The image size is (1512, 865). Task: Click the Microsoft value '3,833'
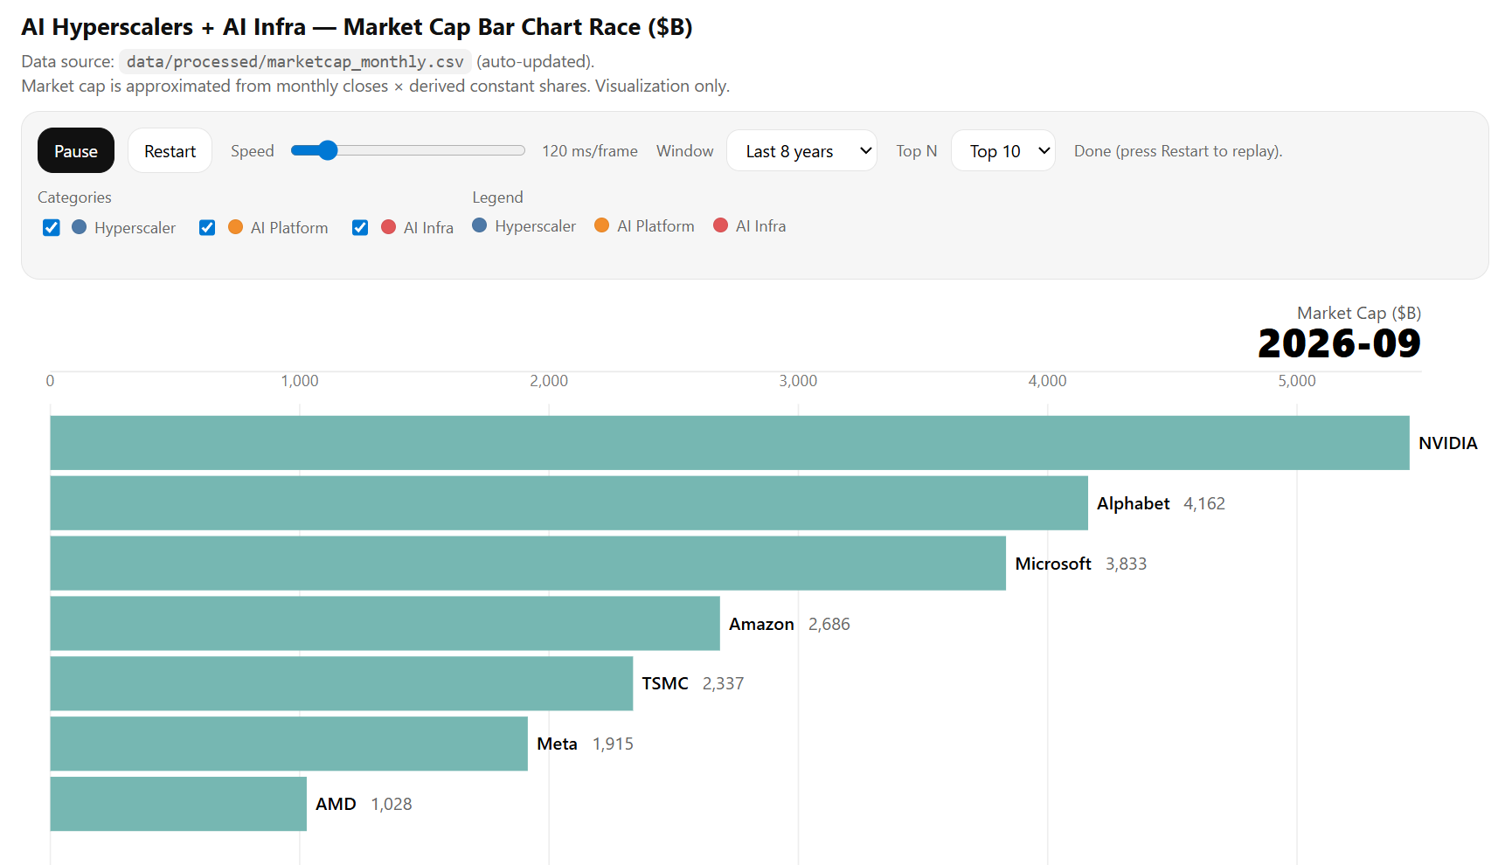[x=1126, y=564]
